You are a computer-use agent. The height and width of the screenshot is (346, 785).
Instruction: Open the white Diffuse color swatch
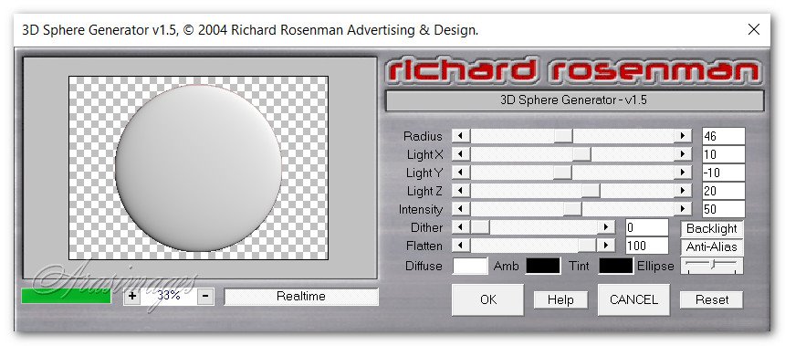click(x=470, y=266)
